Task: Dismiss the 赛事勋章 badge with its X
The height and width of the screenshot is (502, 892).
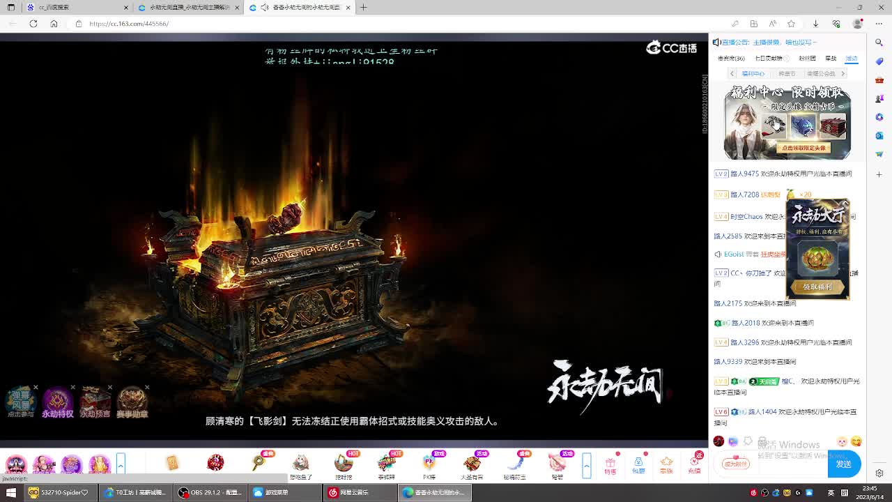Action: coord(147,388)
